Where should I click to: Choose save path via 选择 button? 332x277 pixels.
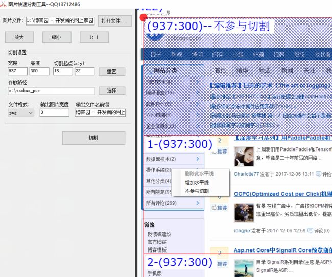(x=112, y=91)
